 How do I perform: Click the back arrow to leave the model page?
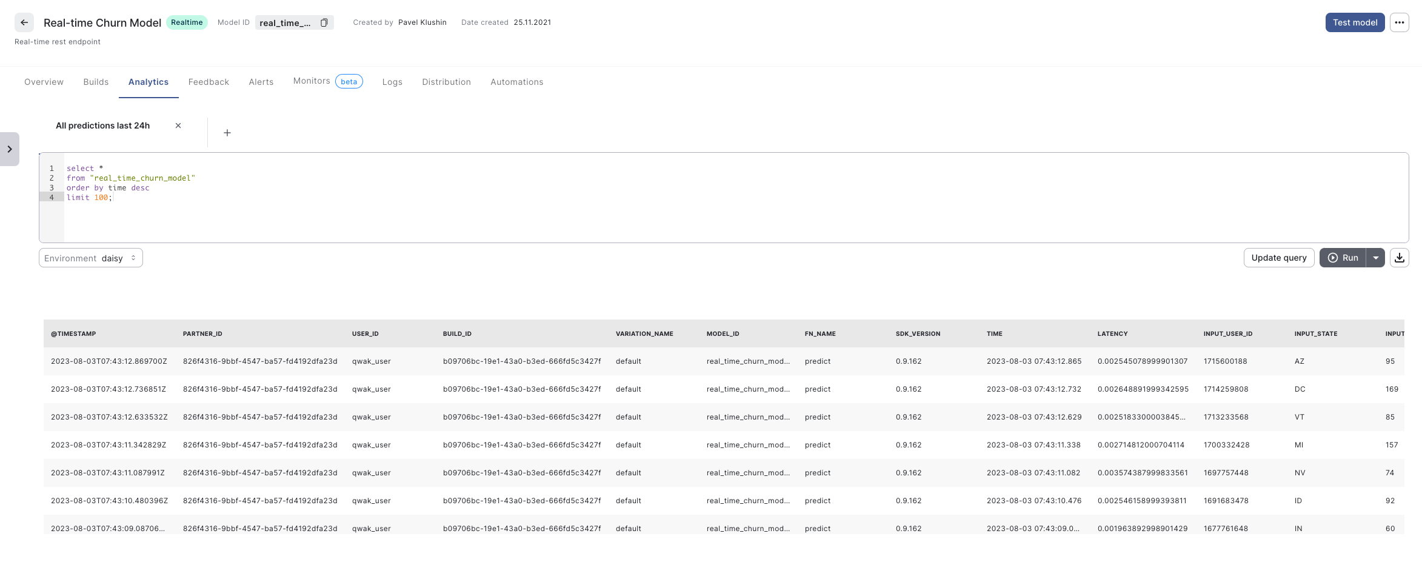pyautogui.click(x=24, y=22)
